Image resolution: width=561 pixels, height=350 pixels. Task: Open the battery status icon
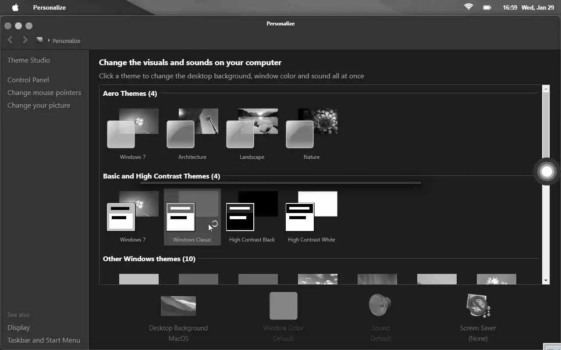point(487,7)
